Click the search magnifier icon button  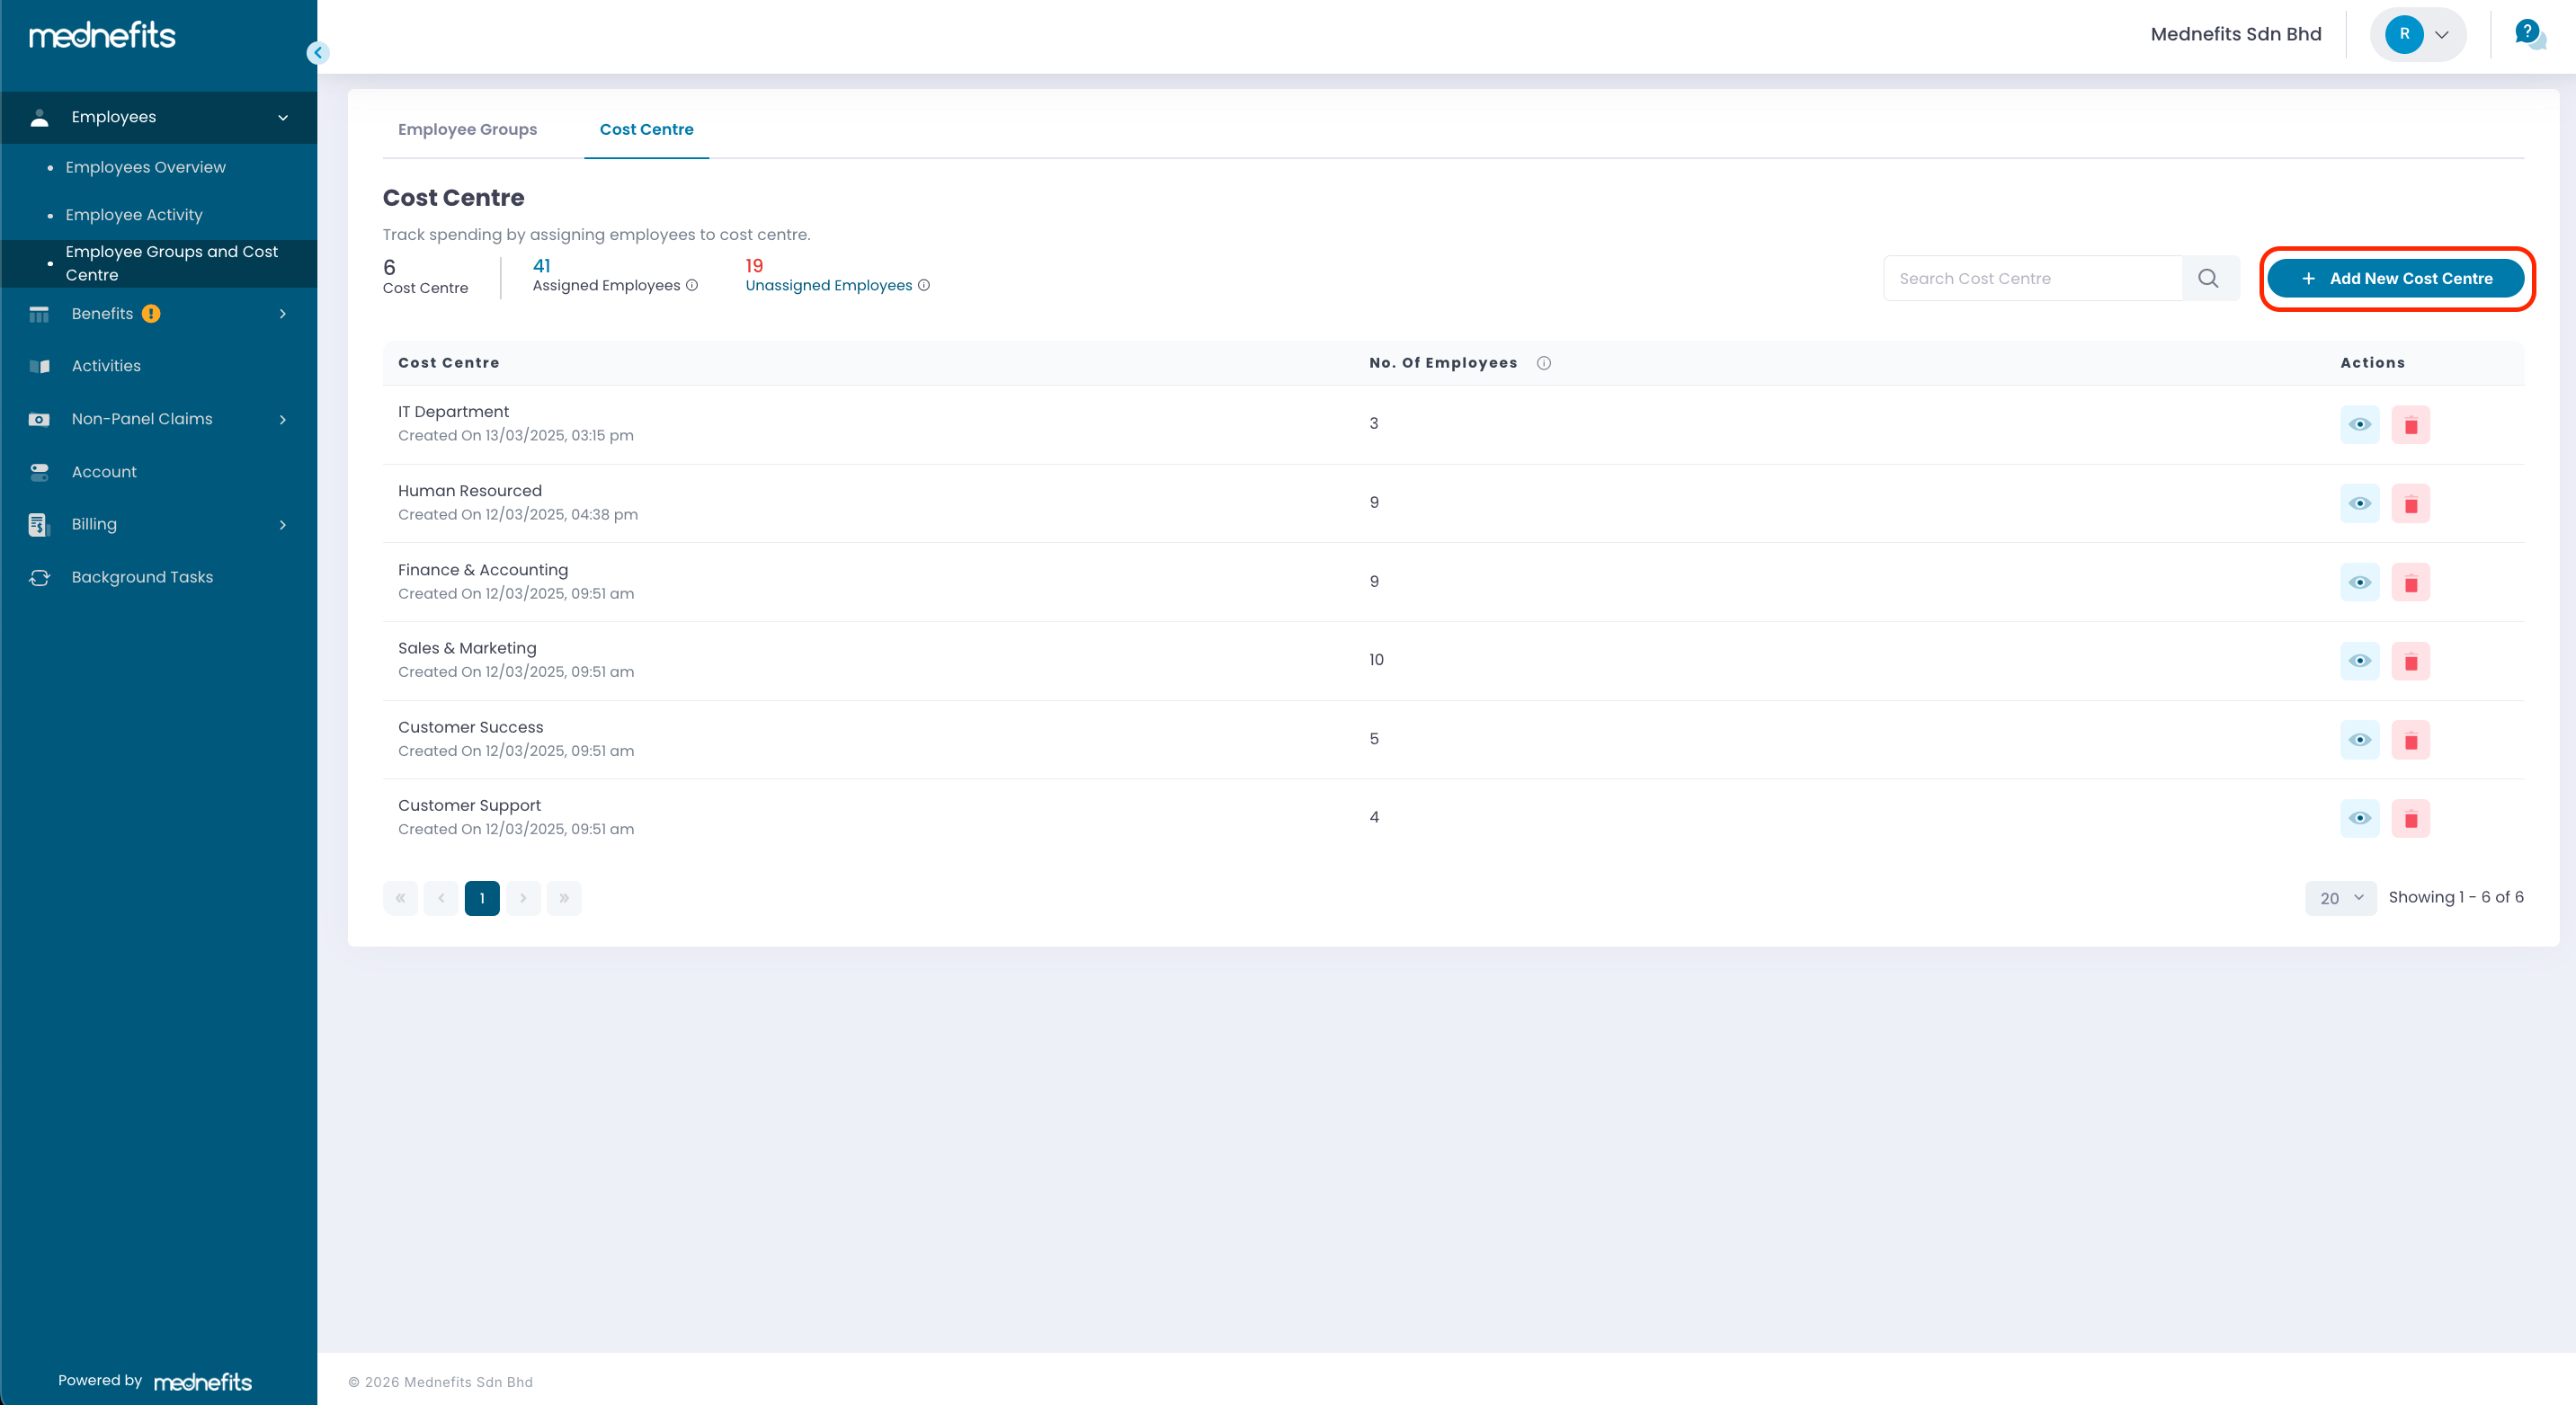[2208, 278]
